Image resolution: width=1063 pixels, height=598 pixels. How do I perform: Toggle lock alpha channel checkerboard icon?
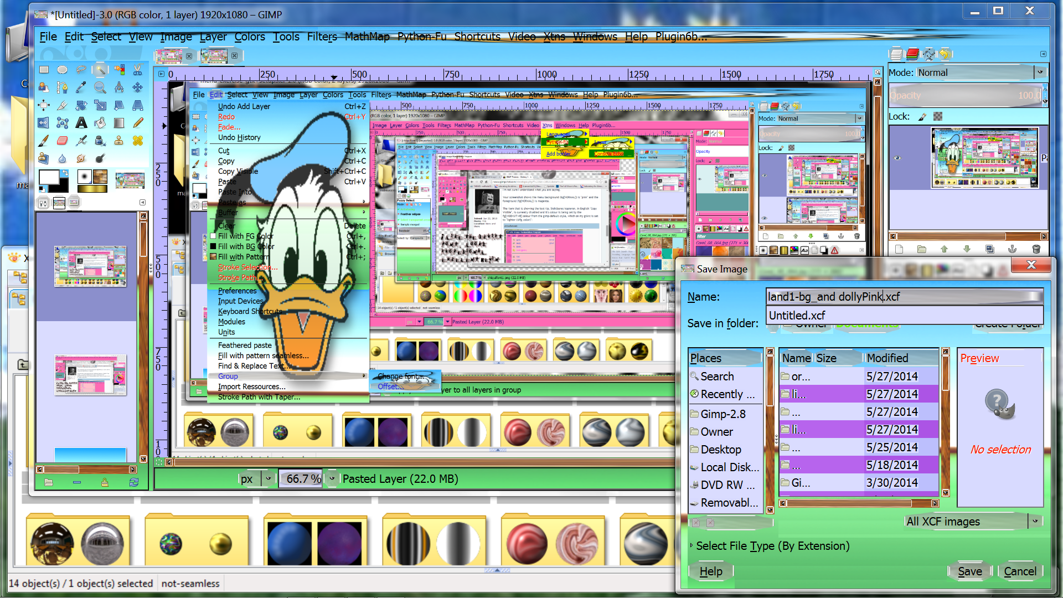[x=938, y=117]
